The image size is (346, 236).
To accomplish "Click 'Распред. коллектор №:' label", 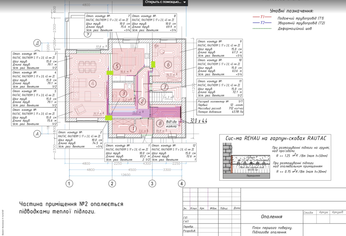I will click(x=213, y=102).
